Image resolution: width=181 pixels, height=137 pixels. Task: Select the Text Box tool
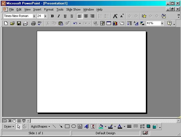click(80, 126)
